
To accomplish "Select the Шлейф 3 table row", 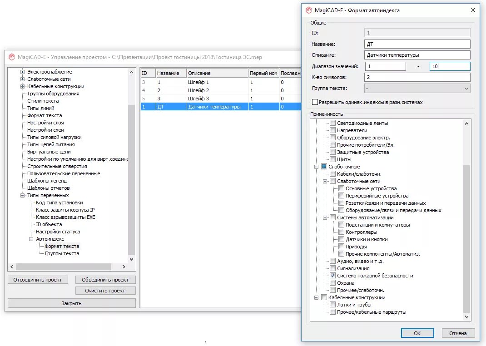I will click(x=221, y=99).
